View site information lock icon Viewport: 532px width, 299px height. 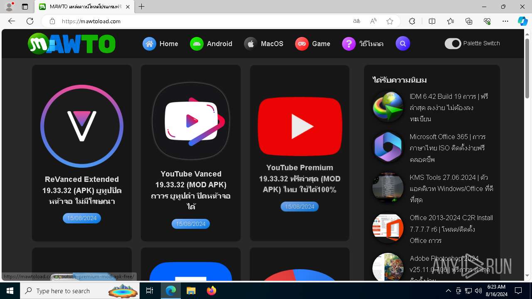coord(52,21)
